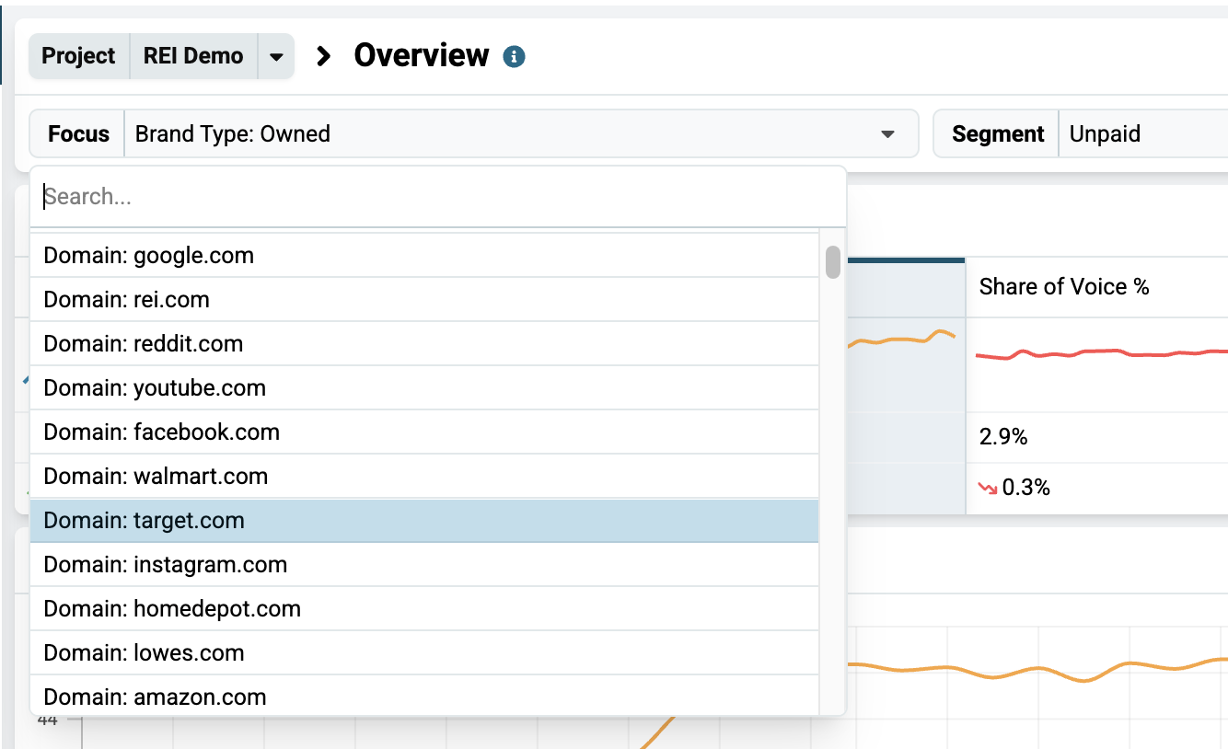Collapse the Focus dropdown arrow

pyautogui.click(x=887, y=134)
